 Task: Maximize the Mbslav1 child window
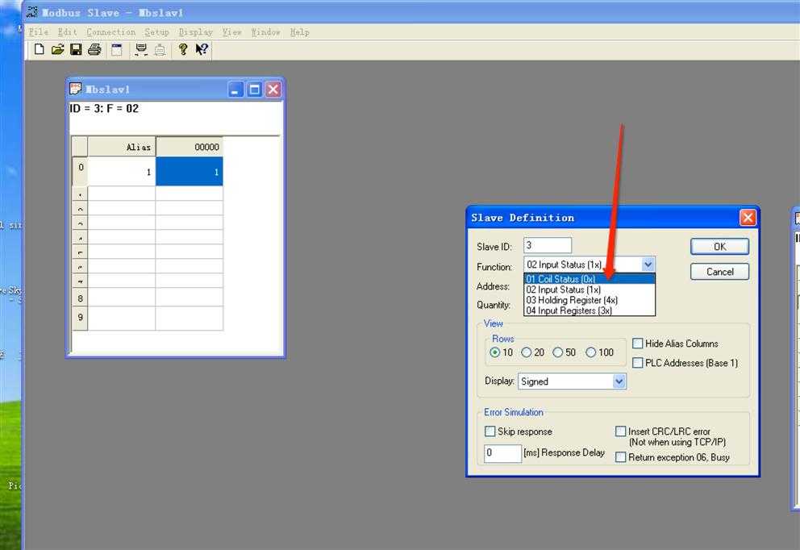[254, 90]
